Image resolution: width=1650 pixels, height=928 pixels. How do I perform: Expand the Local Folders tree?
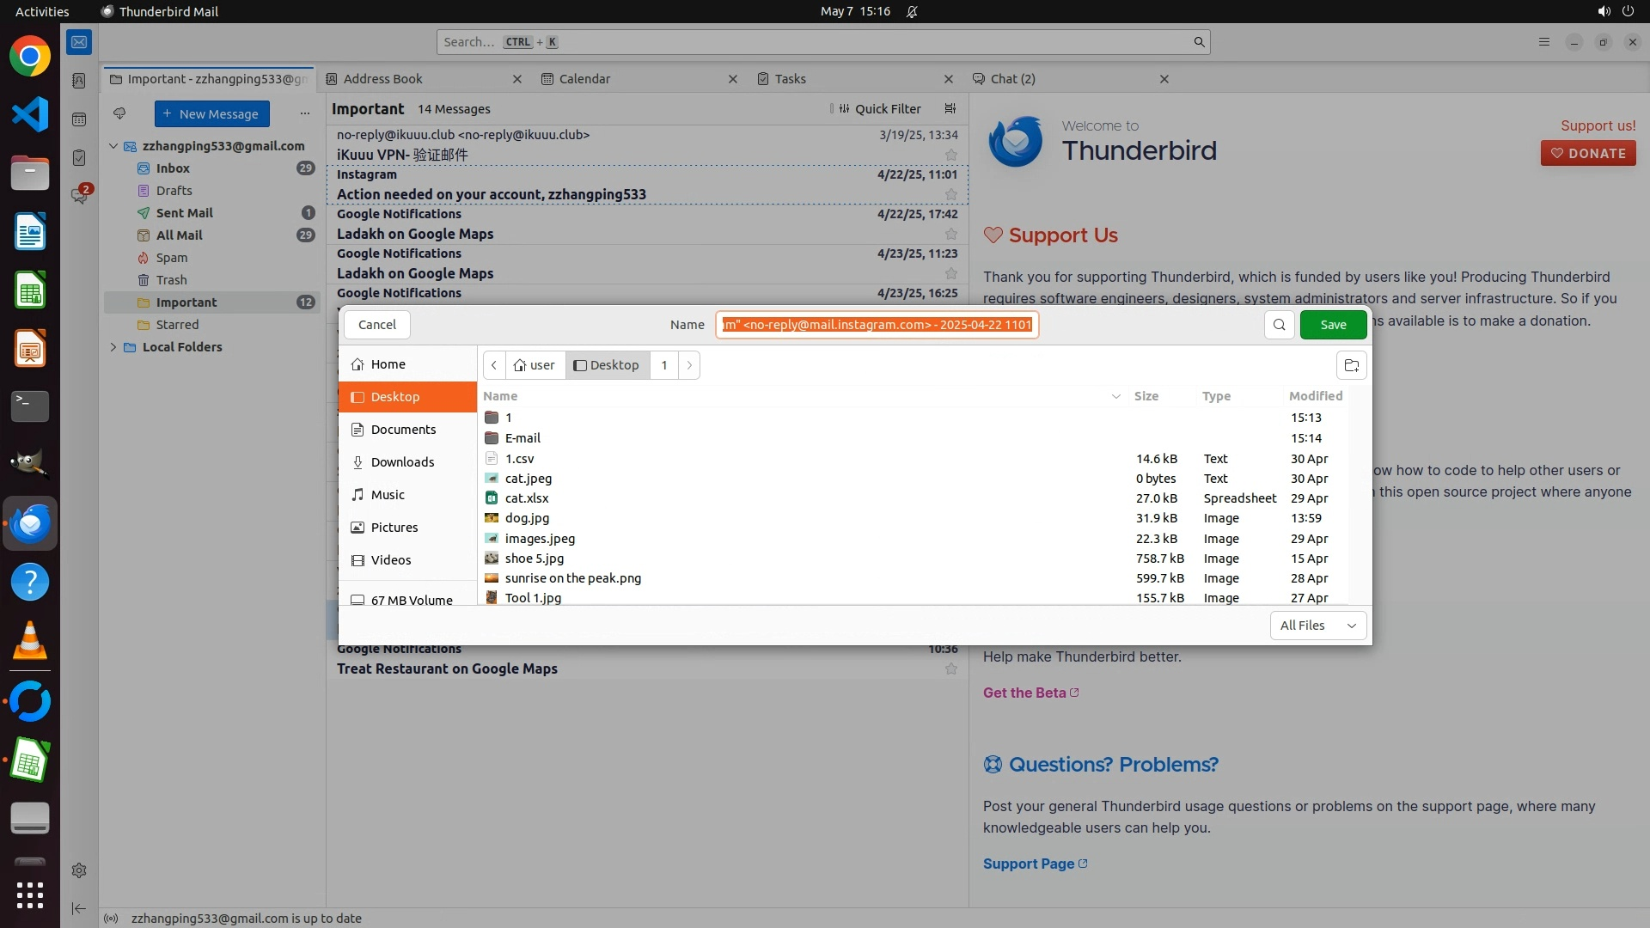(x=113, y=347)
